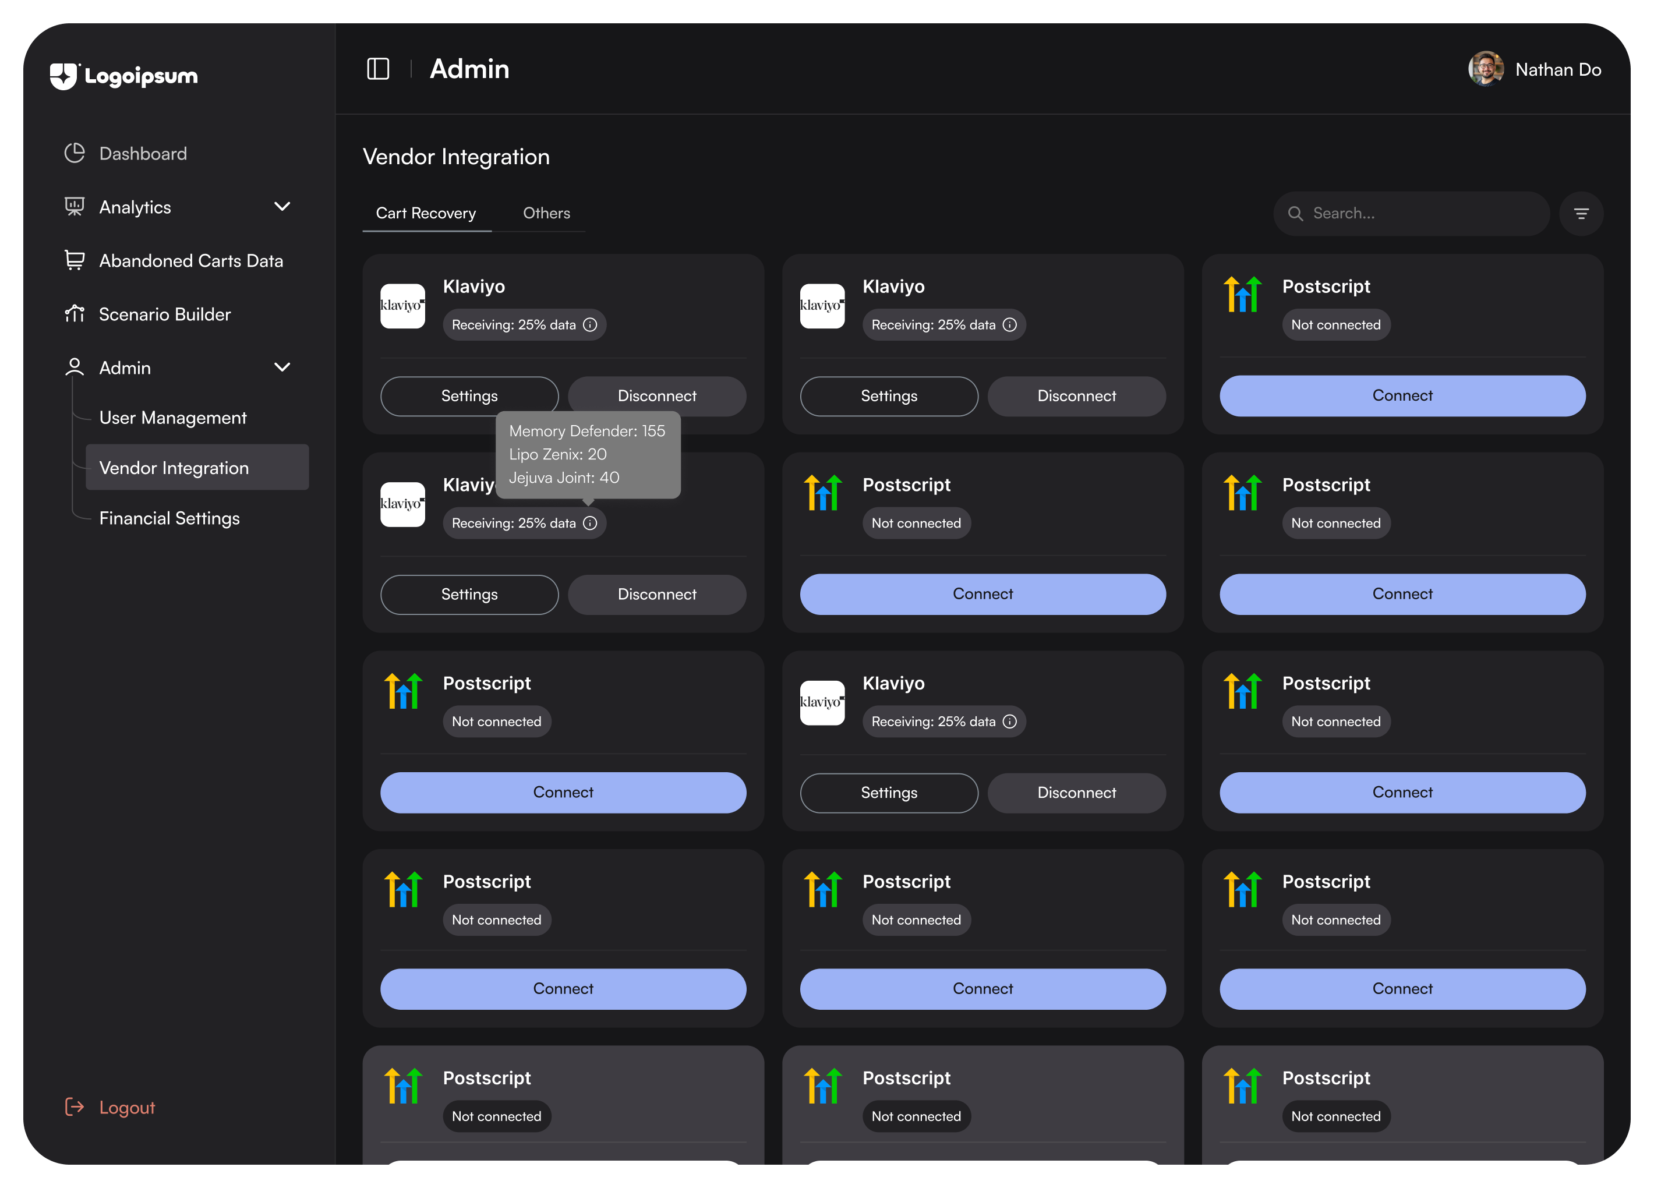
Task: Expand the Analytics menu chevron
Action: pyautogui.click(x=282, y=206)
